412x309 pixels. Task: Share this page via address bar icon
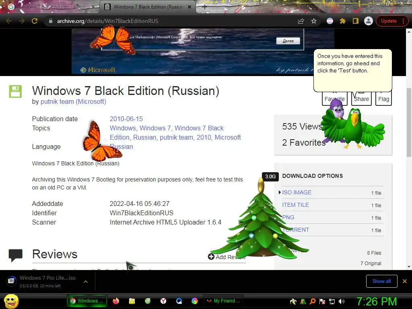(x=301, y=21)
